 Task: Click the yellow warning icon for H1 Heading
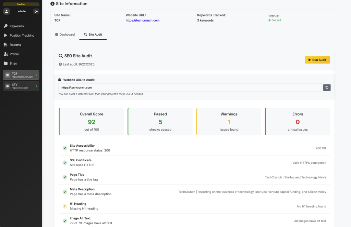pos(64,206)
